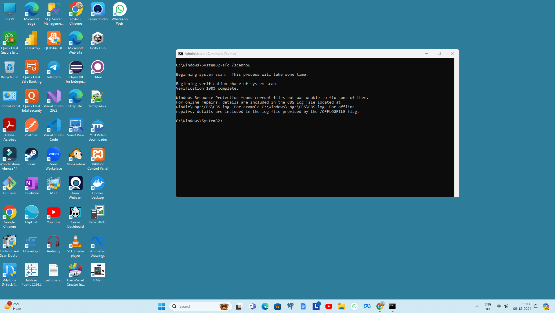Open the clock and date display
Viewport: 555px width, 313px height.
[x=522, y=306]
